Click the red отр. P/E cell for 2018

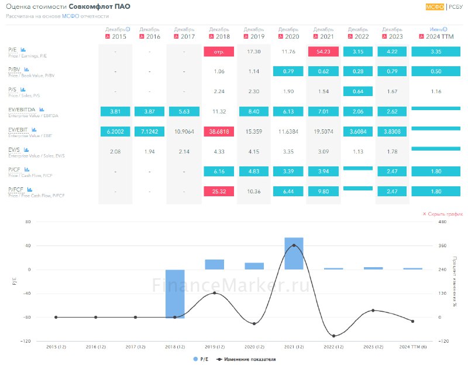[x=219, y=52]
